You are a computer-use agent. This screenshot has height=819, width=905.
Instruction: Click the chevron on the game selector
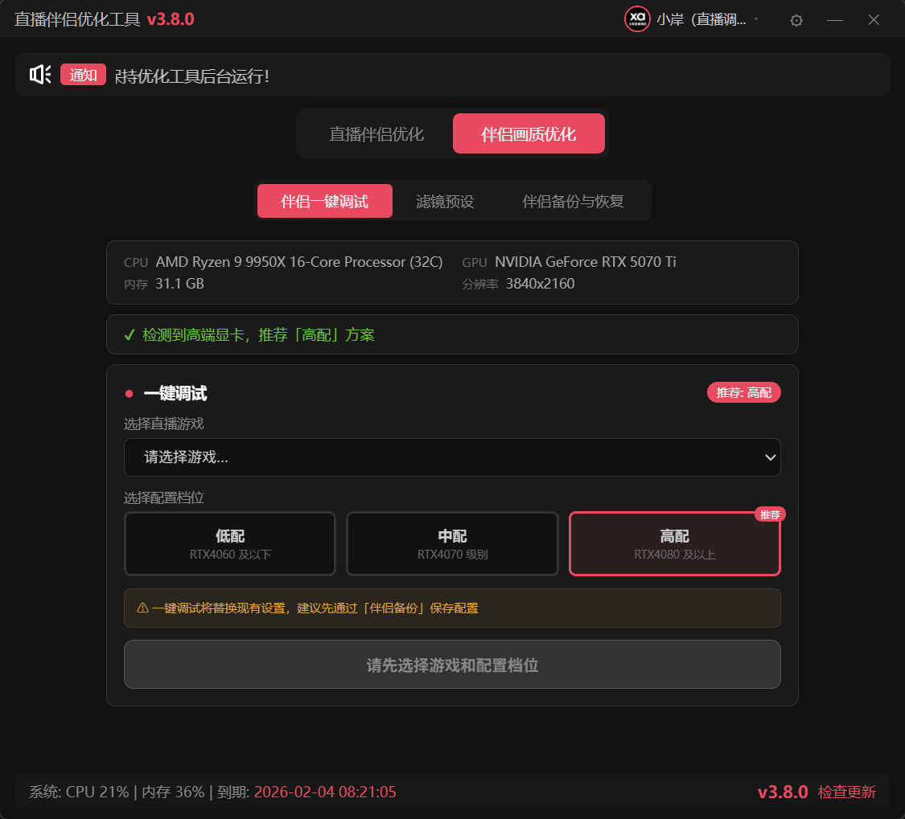[770, 457]
